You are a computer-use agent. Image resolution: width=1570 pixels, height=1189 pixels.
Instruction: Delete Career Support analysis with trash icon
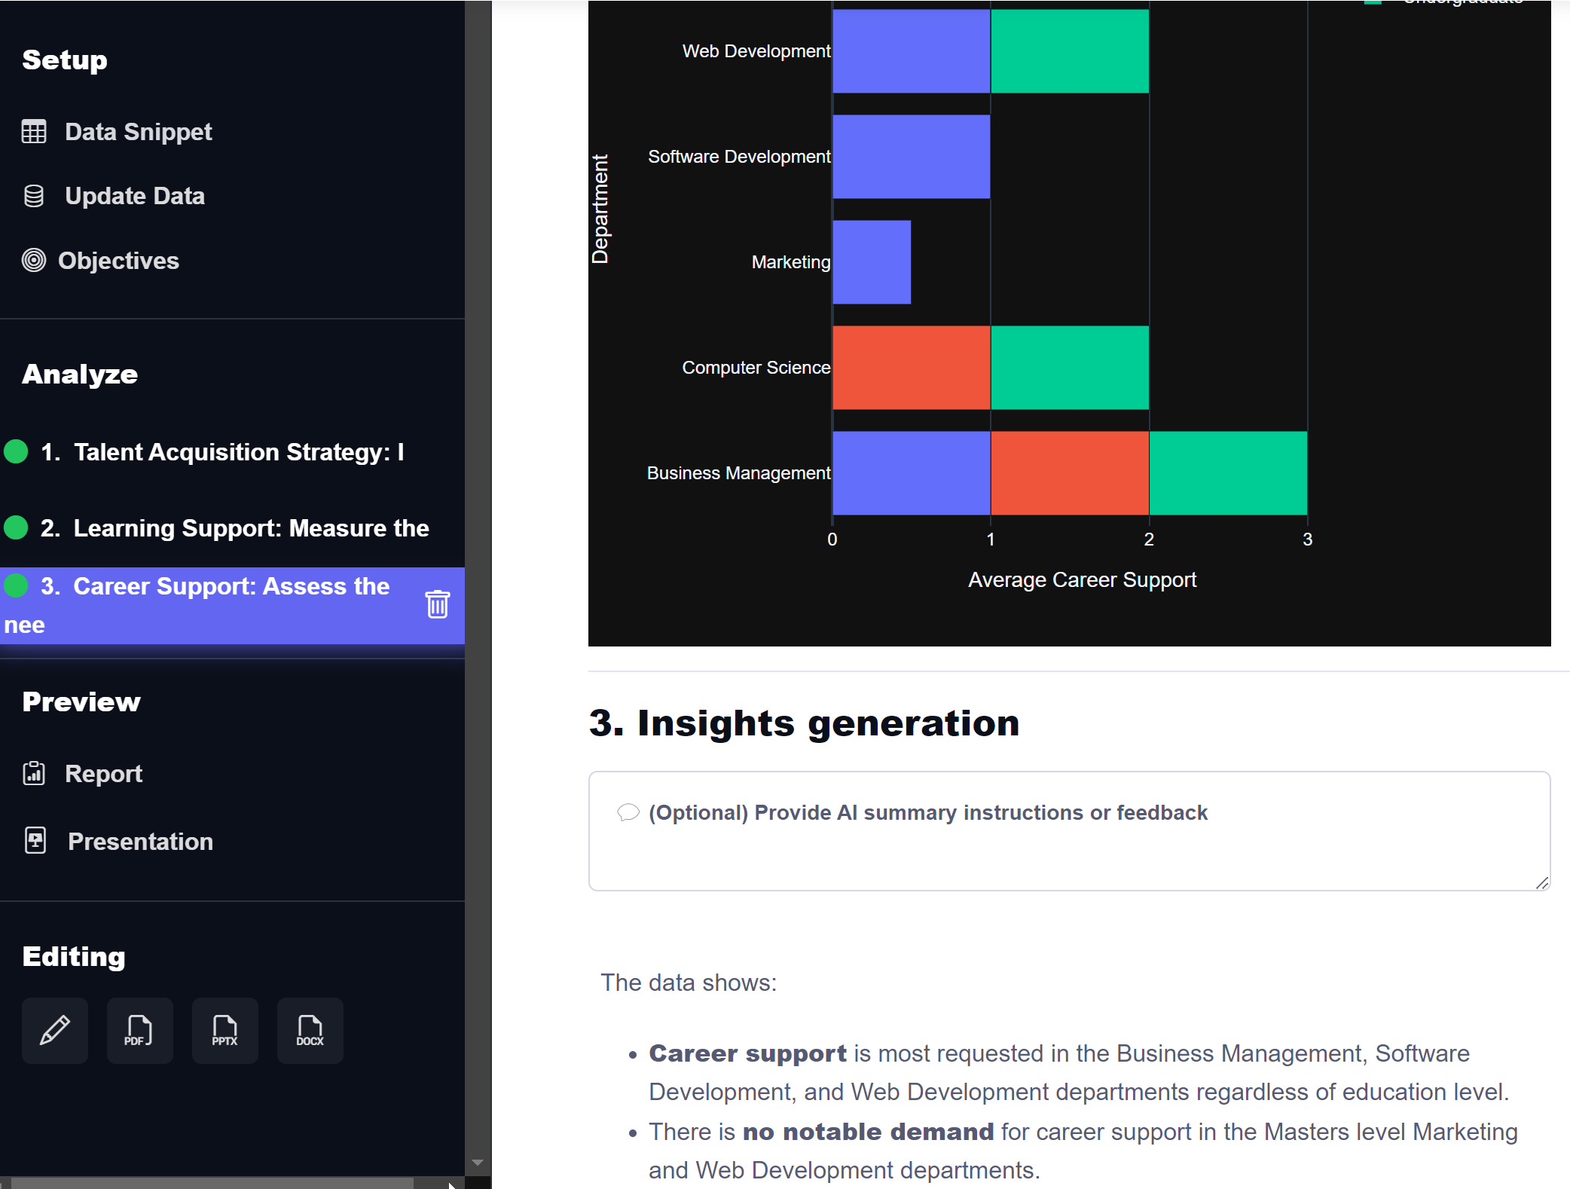click(437, 604)
